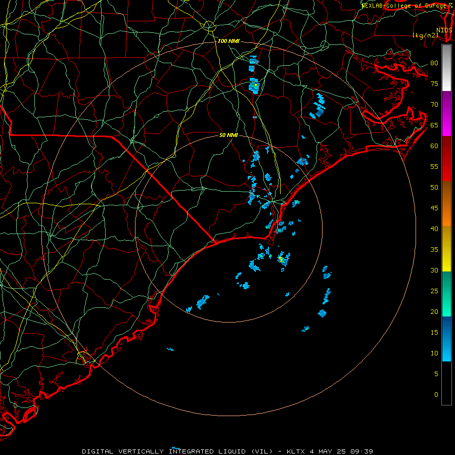455x455 pixels.
Task: Click the red segment of the color bar
Action: tap(446, 159)
